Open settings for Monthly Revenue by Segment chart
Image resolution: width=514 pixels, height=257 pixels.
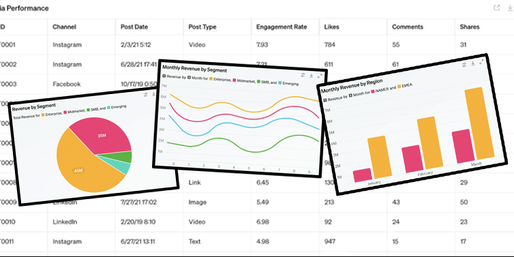303,75
